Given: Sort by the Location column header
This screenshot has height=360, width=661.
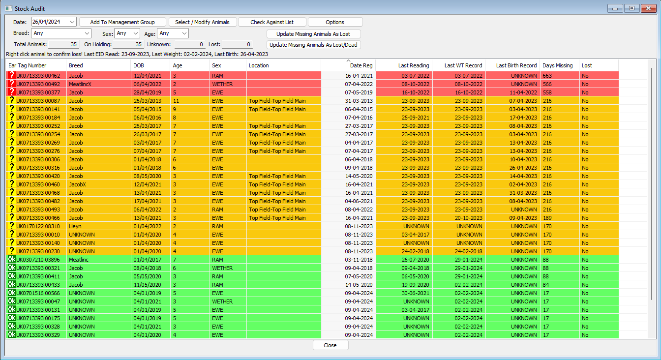Looking at the screenshot, I should point(283,65).
